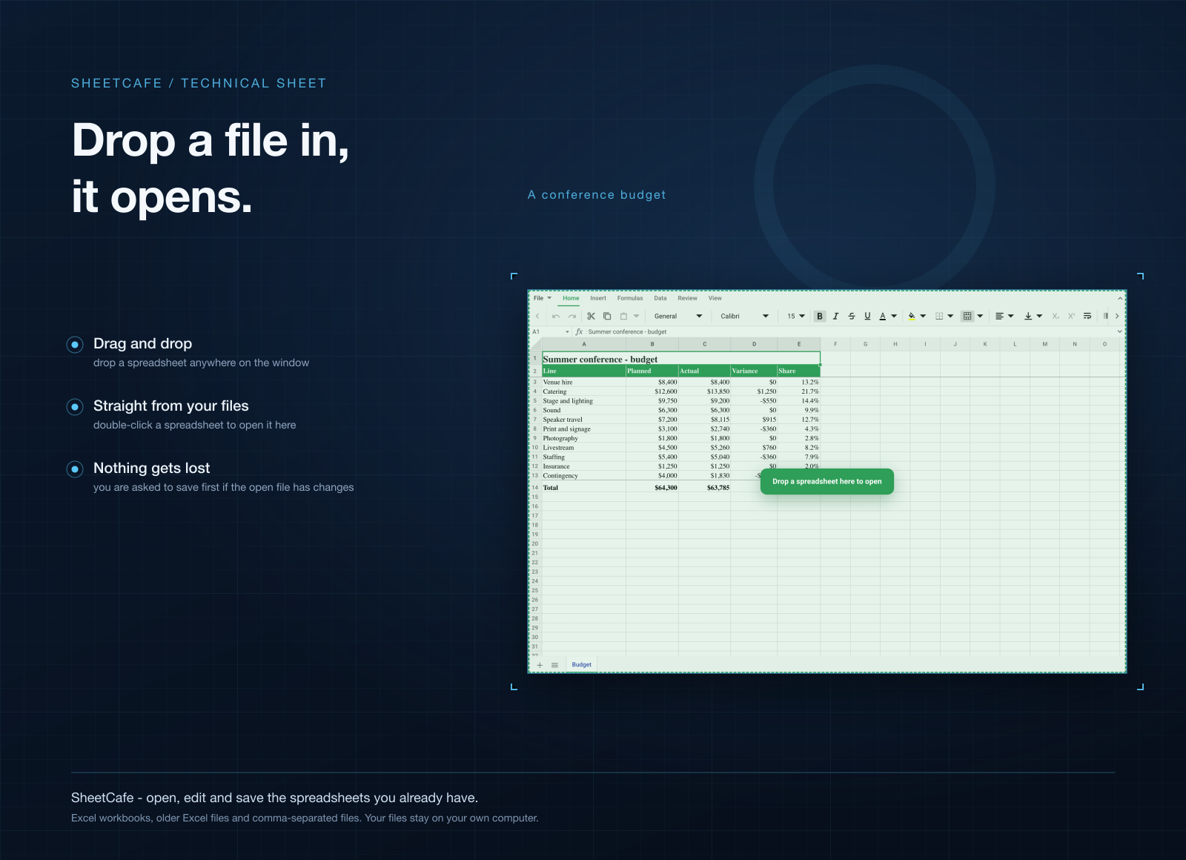Viewport: 1186px width, 860px height.
Task: Open the General number format dropdown
Action: [x=678, y=317]
